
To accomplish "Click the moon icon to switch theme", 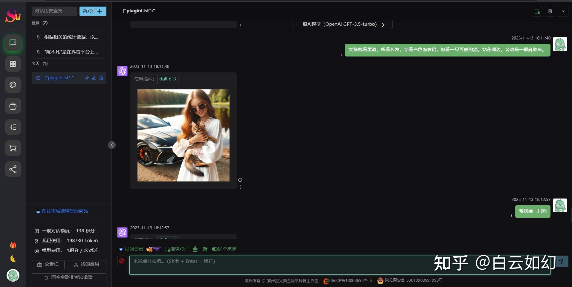I will click(13, 259).
